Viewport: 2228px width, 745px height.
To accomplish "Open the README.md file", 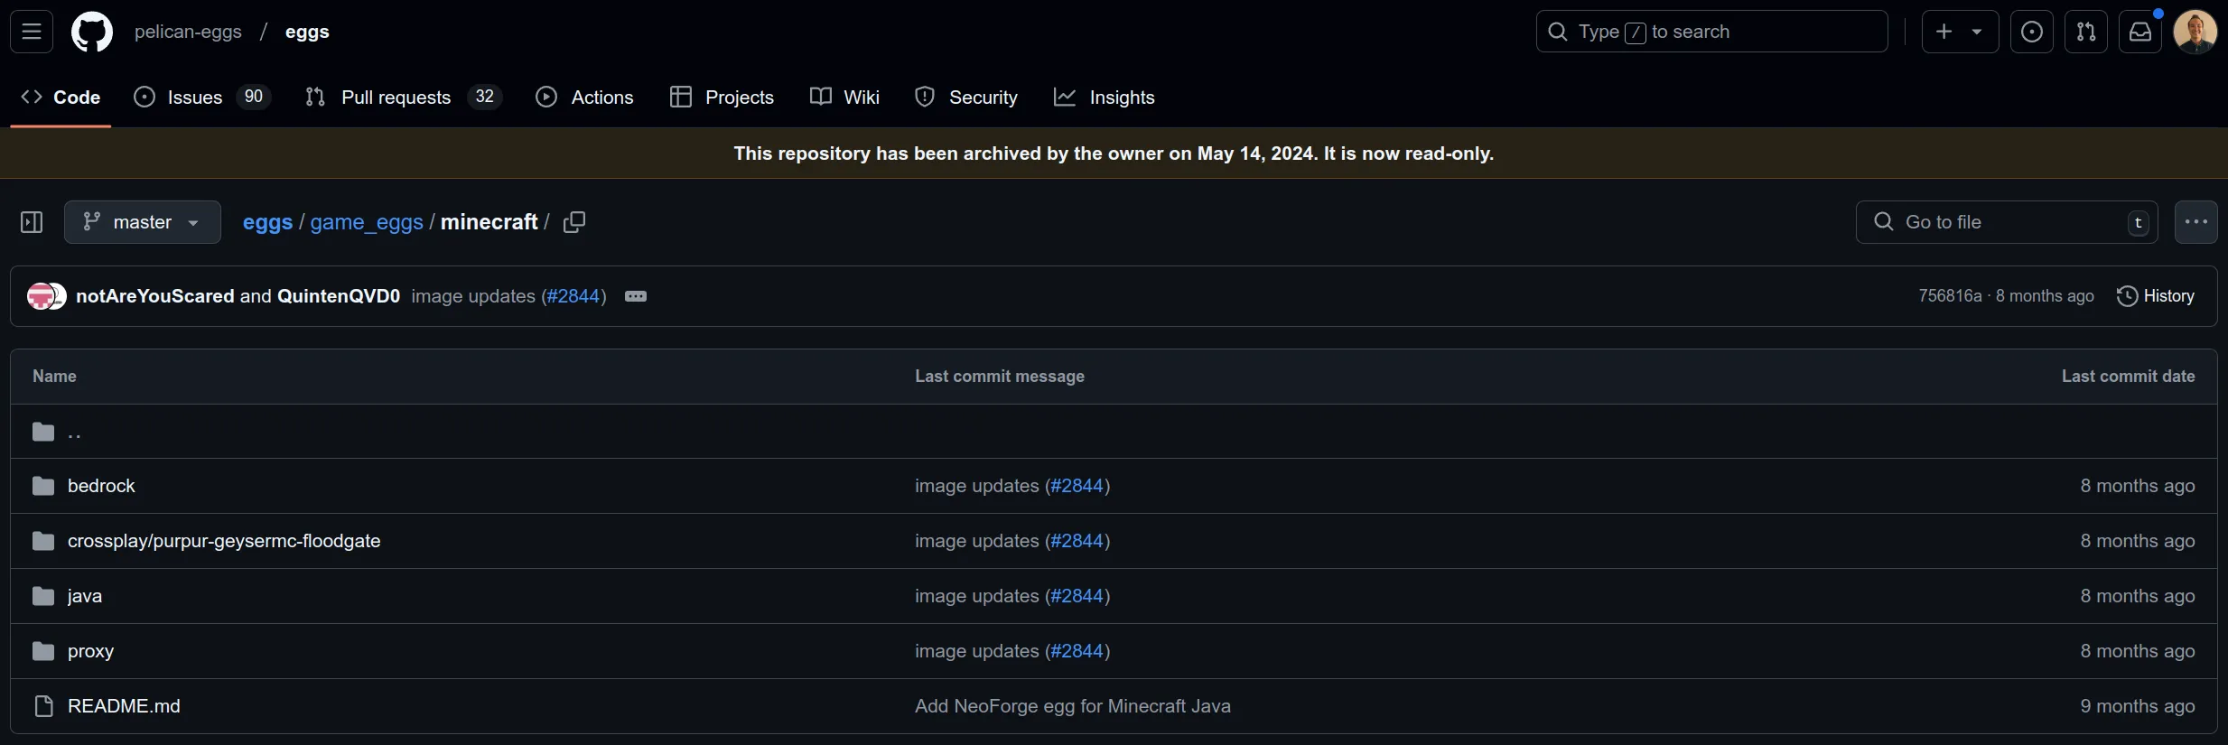I will pos(124,706).
